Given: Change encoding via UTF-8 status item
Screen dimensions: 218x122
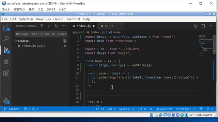Looking at the screenshot, I should pyautogui.click(x=142, y=109).
